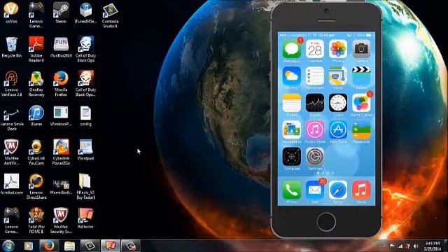Select the McAfee AntiVirus desktop shortcut
The image size is (448, 252).
tap(11, 152)
